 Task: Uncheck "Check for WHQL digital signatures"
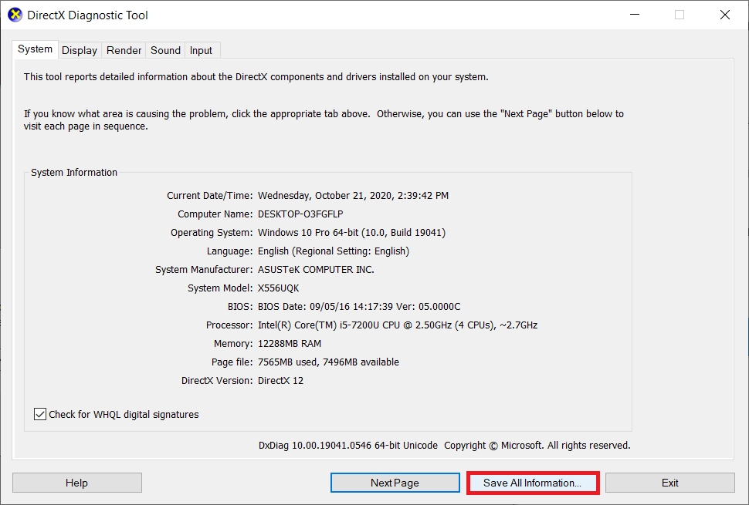[x=39, y=414]
